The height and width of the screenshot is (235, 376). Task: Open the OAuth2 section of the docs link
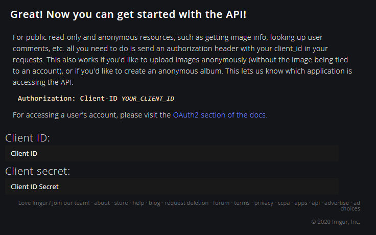coord(220,115)
